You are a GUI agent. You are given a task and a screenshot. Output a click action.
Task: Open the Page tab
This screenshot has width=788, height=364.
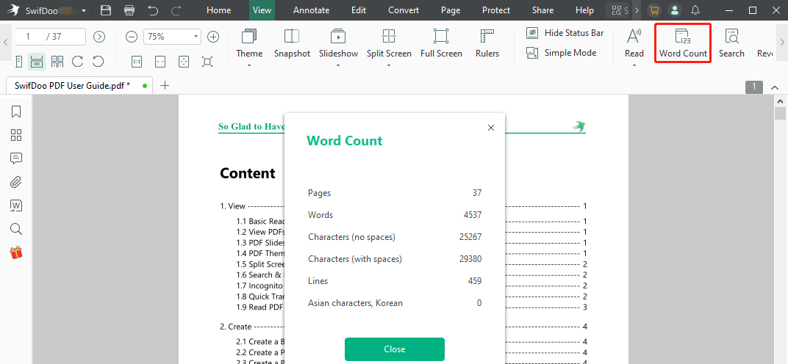pyautogui.click(x=451, y=10)
